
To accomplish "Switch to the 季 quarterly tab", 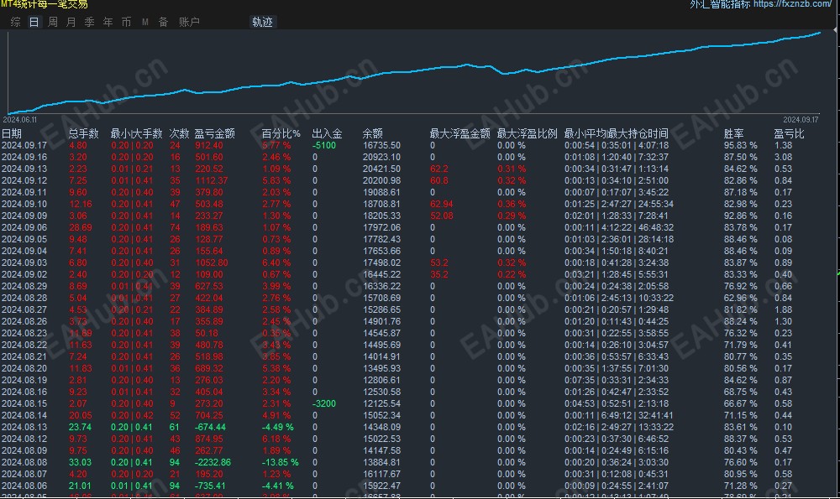I will pos(90,22).
